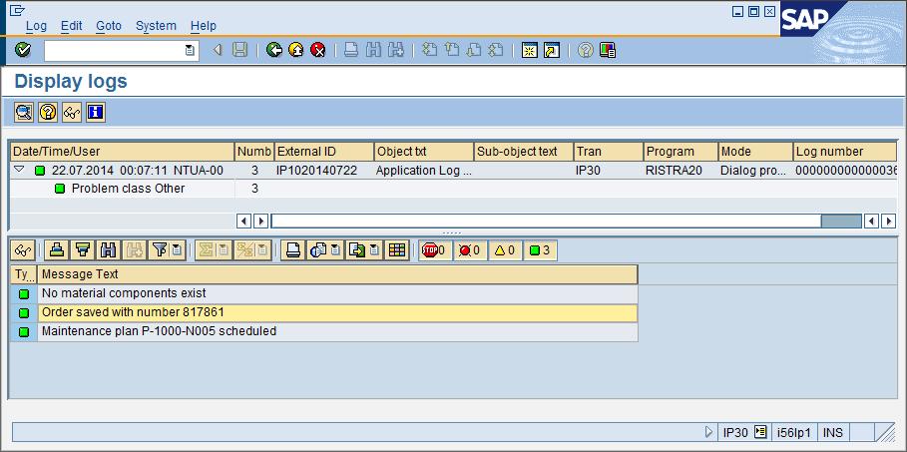Image resolution: width=907 pixels, height=452 pixels.
Task: Click the Message Text column header
Action: tap(338, 274)
